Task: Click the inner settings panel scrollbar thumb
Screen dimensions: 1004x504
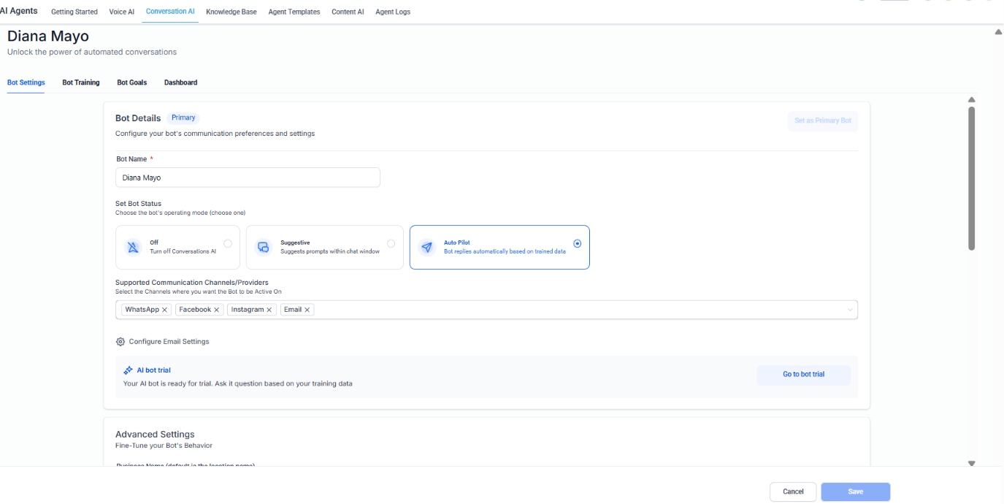Action: 971,178
